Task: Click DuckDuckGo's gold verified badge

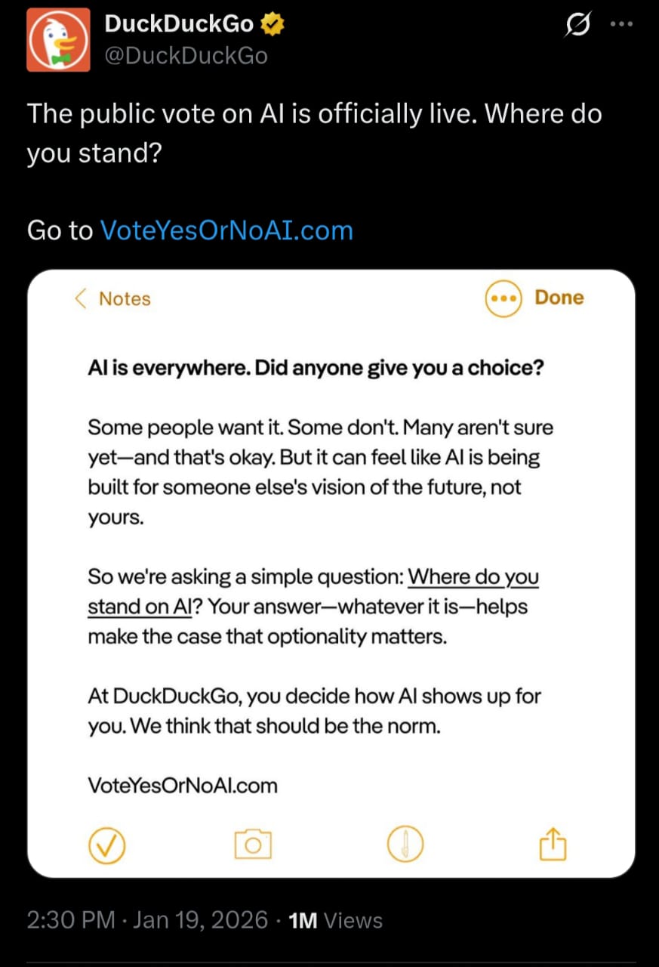Action: (x=270, y=23)
